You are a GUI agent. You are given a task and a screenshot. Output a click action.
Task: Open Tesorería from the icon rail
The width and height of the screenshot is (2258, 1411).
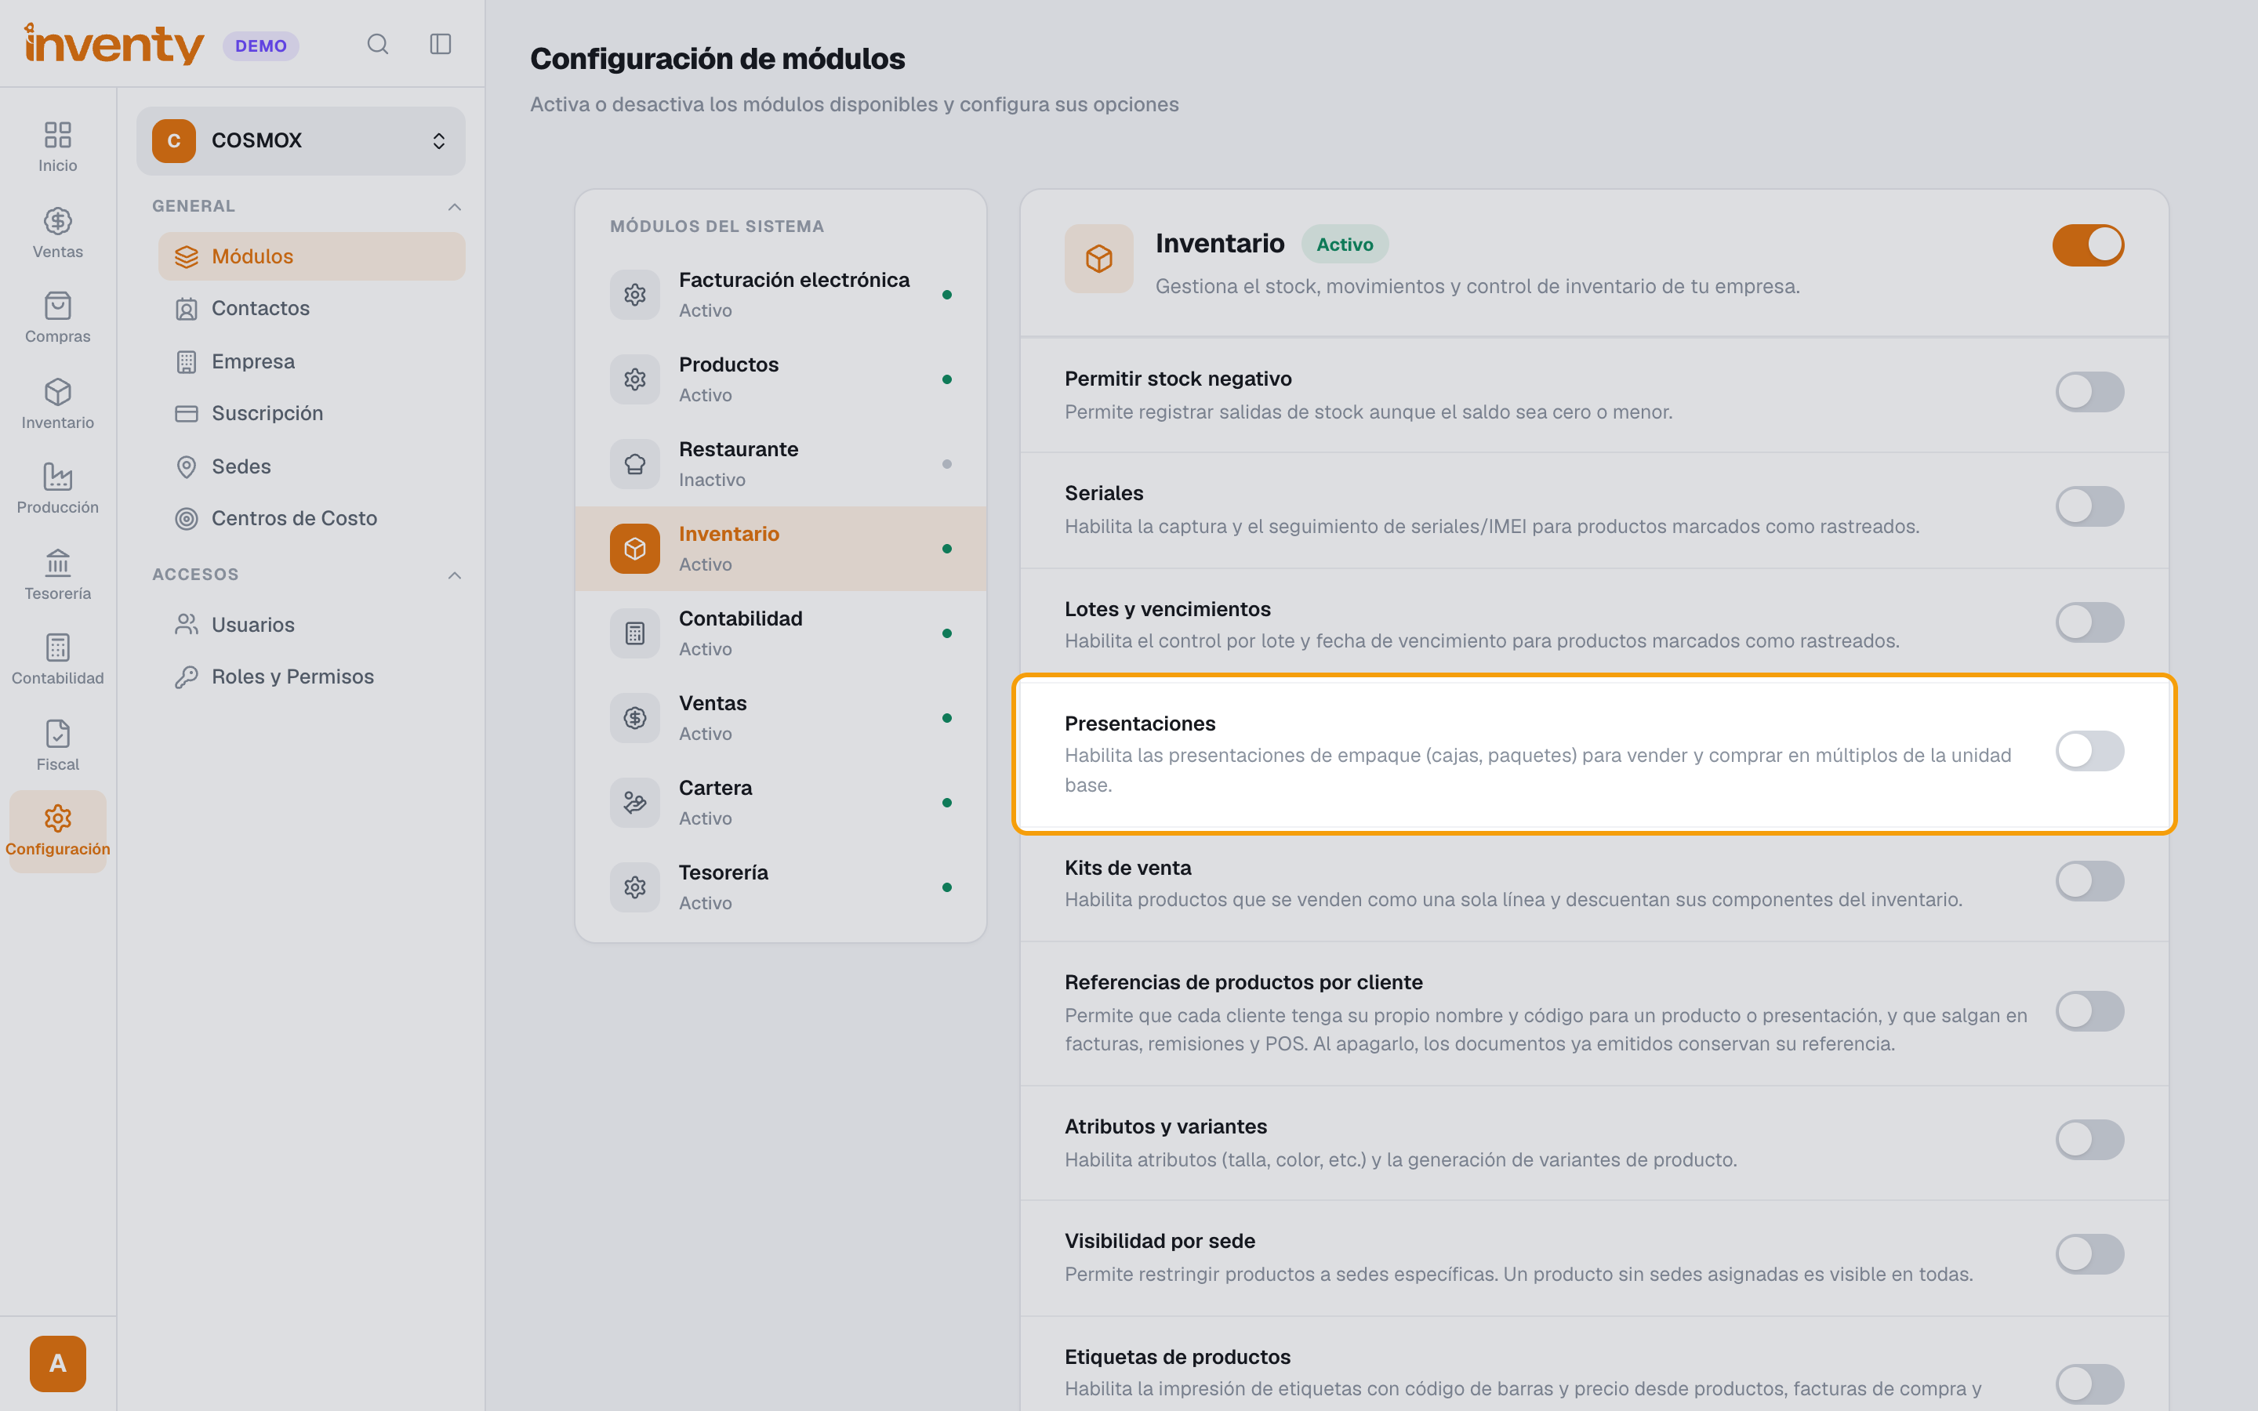coord(58,575)
